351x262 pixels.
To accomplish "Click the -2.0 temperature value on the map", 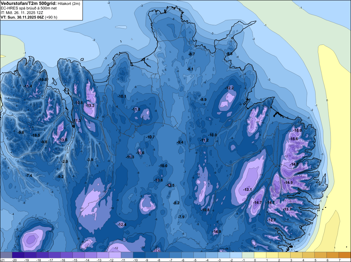I will click(x=65, y=162).
